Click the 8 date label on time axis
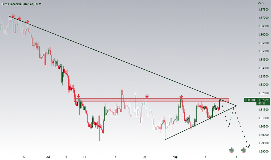This screenshot has height=160, width=271. [205, 157]
